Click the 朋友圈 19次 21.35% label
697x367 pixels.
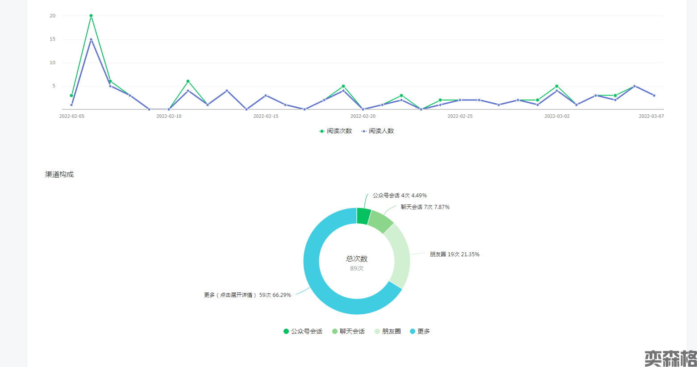[x=454, y=254]
